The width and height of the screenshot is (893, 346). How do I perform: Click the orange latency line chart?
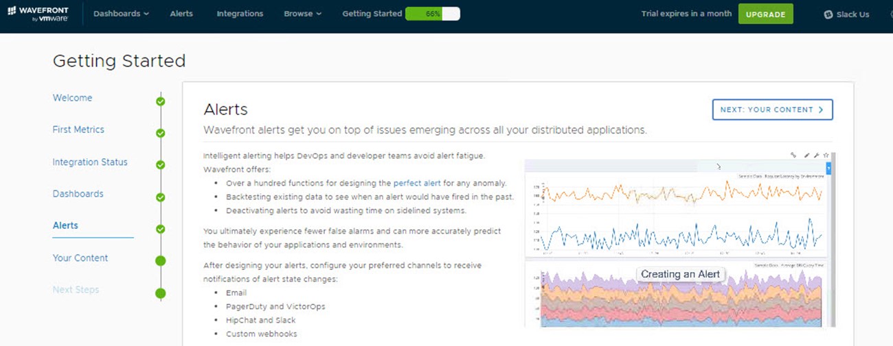coord(681,193)
